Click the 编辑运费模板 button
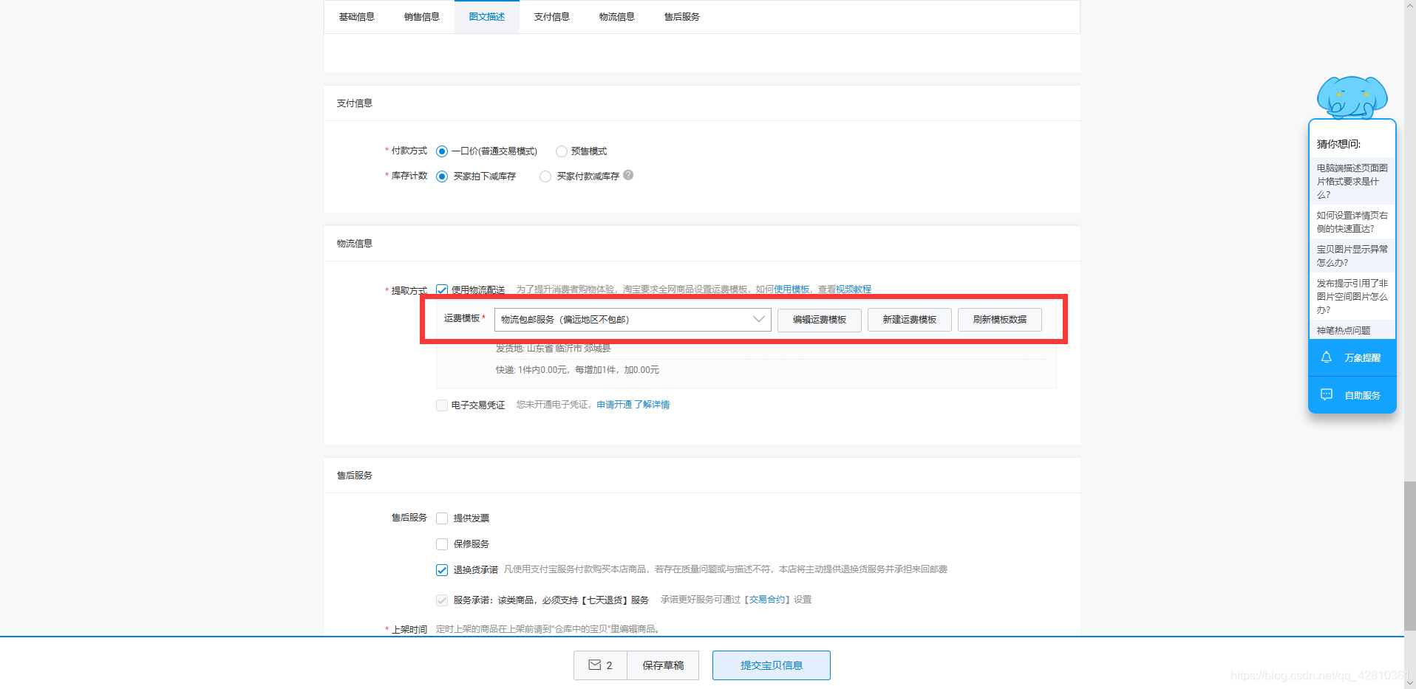The width and height of the screenshot is (1416, 689). [819, 320]
